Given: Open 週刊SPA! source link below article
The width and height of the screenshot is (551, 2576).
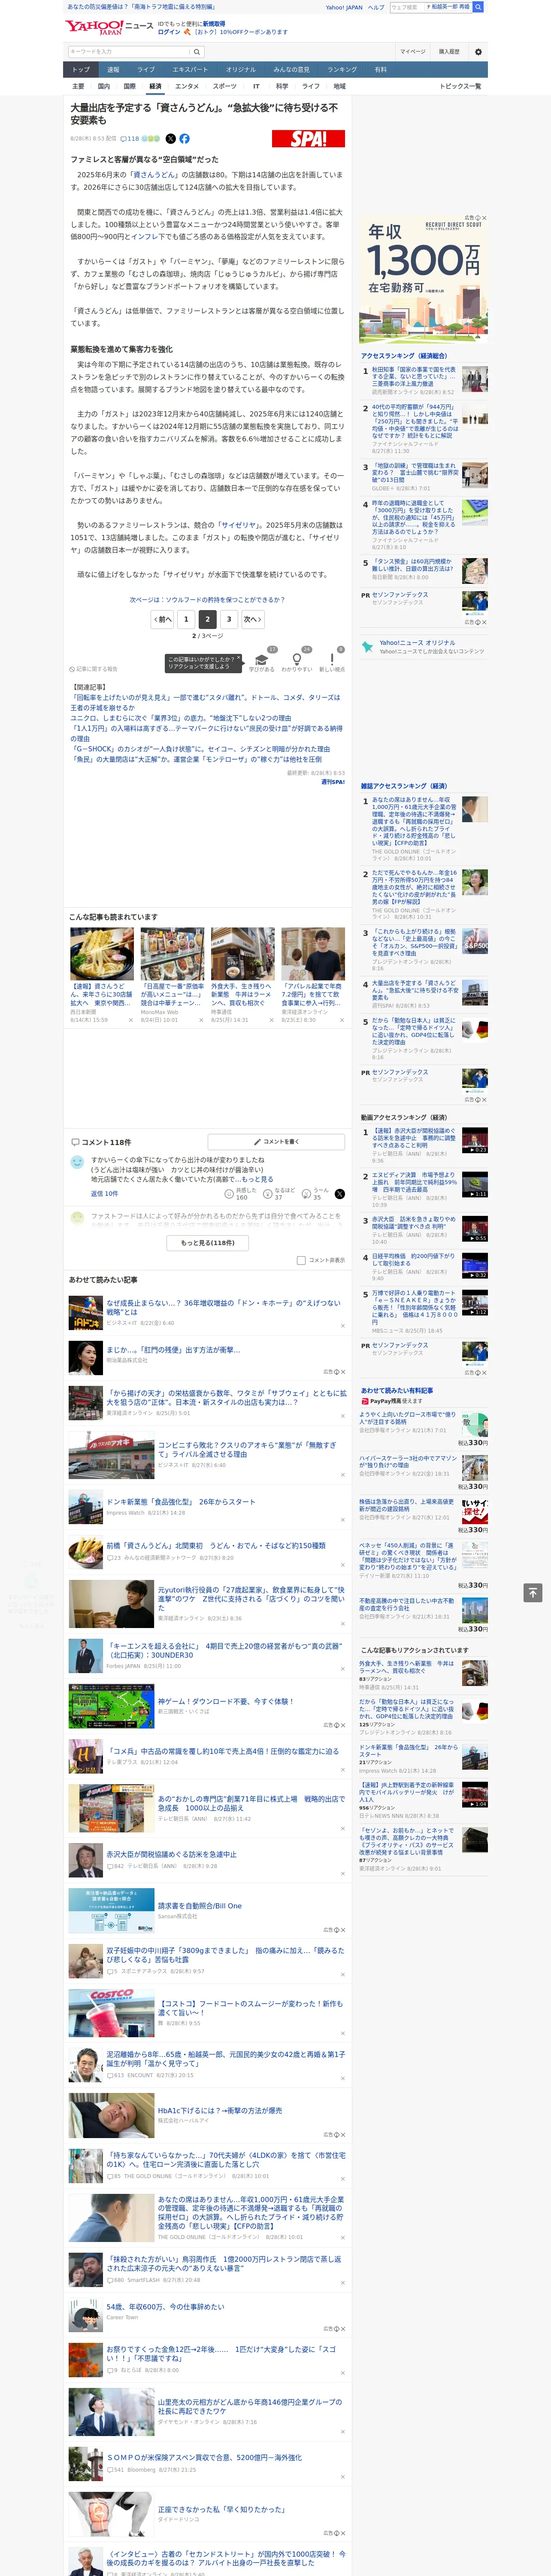Looking at the screenshot, I should click(x=332, y=782).
